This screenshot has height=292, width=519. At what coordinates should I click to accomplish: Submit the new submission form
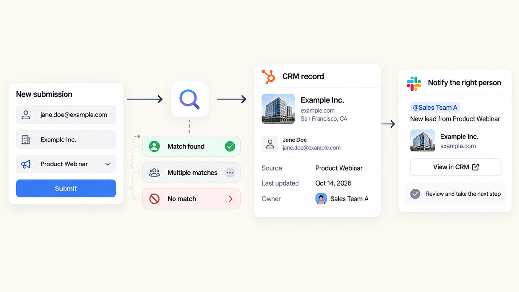66,189
